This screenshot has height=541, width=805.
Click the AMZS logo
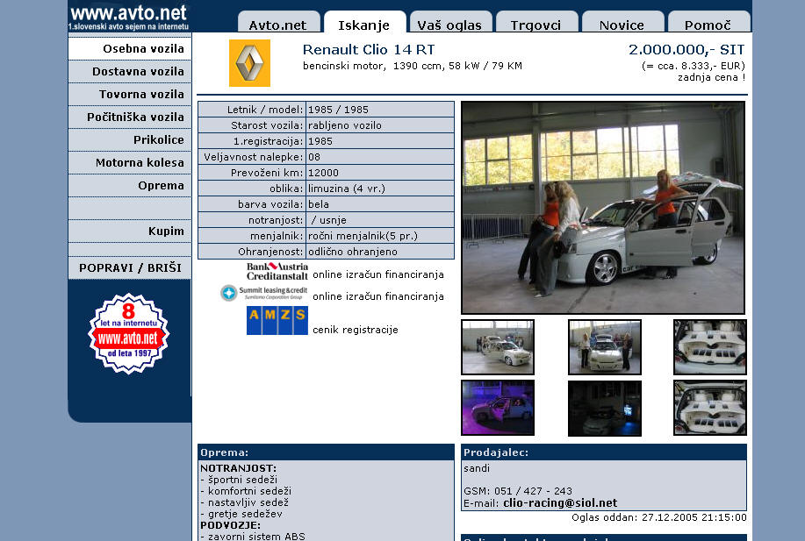coord(277,321)
